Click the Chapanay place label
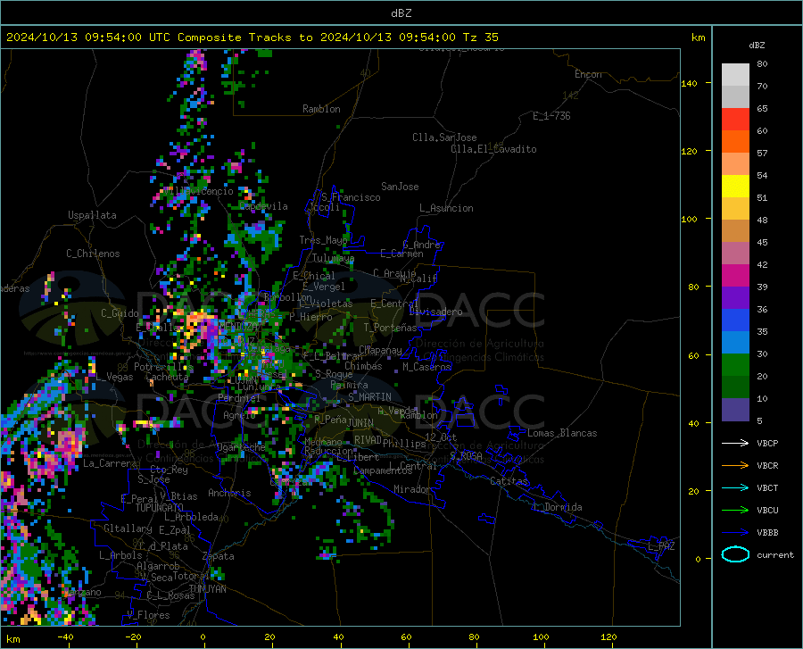This screenshot has width=803, height=649. [380, 350]
